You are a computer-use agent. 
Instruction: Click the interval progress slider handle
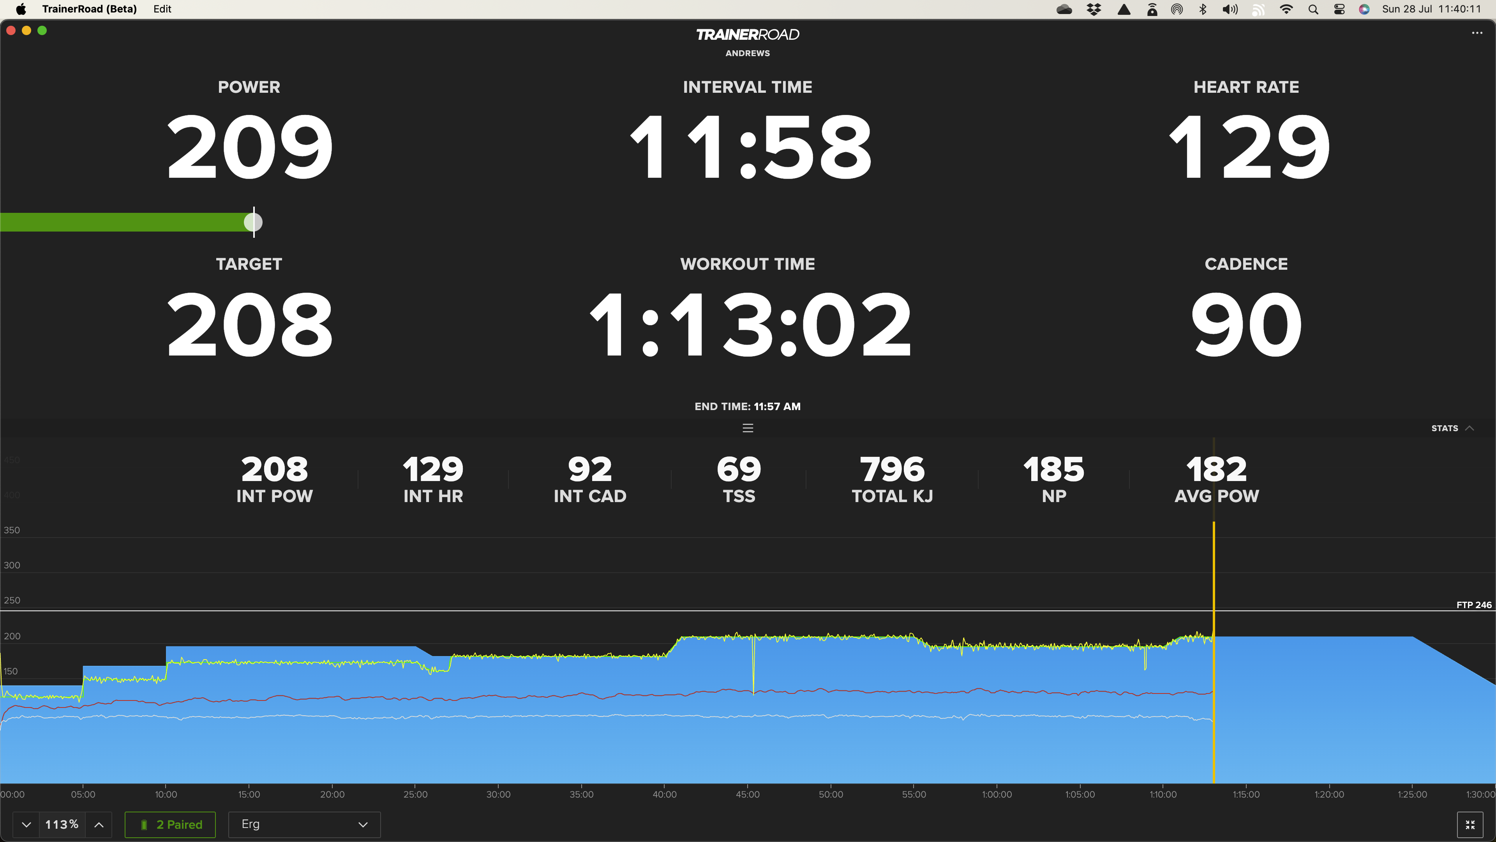click(253, 221)
